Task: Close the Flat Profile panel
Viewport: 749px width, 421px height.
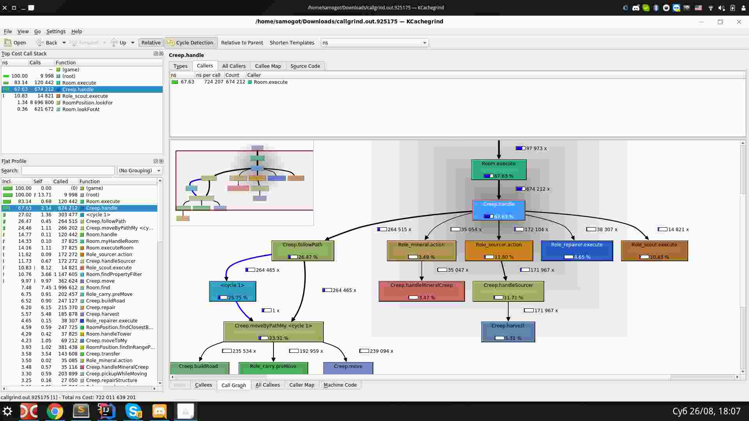Action: pos(161,161)
